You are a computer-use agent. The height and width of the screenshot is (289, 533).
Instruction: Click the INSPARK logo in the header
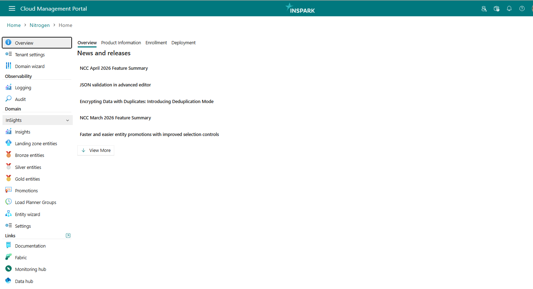coord(300,8)
